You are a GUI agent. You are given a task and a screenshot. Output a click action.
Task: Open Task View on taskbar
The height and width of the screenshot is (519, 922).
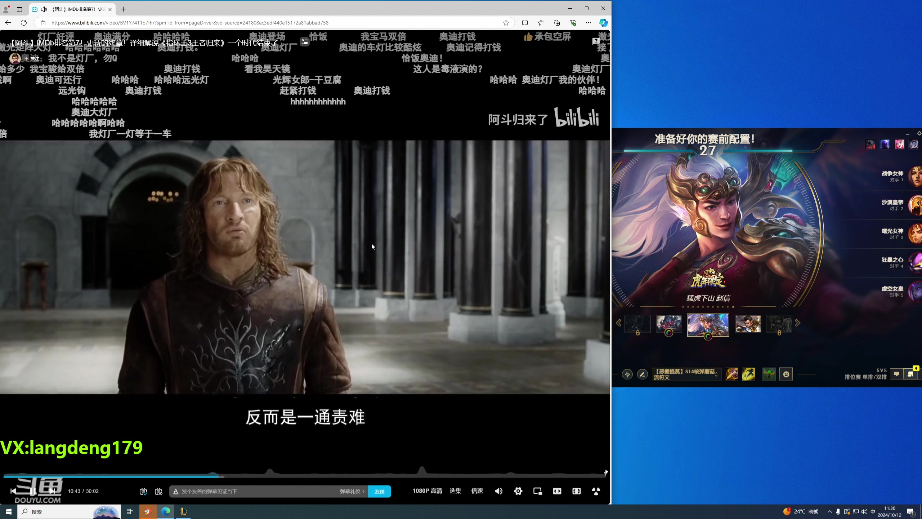pos(130,512)
